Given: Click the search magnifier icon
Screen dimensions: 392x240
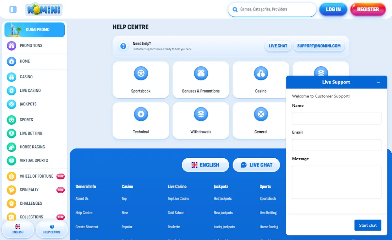Looking at the screenshot, I should pyautogui.click(x=235, y=9).
